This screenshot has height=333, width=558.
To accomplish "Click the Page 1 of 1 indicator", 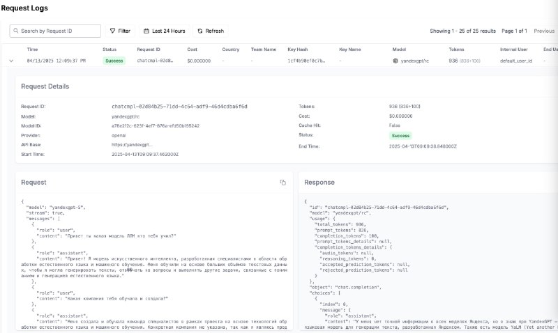I will [514, 31].
